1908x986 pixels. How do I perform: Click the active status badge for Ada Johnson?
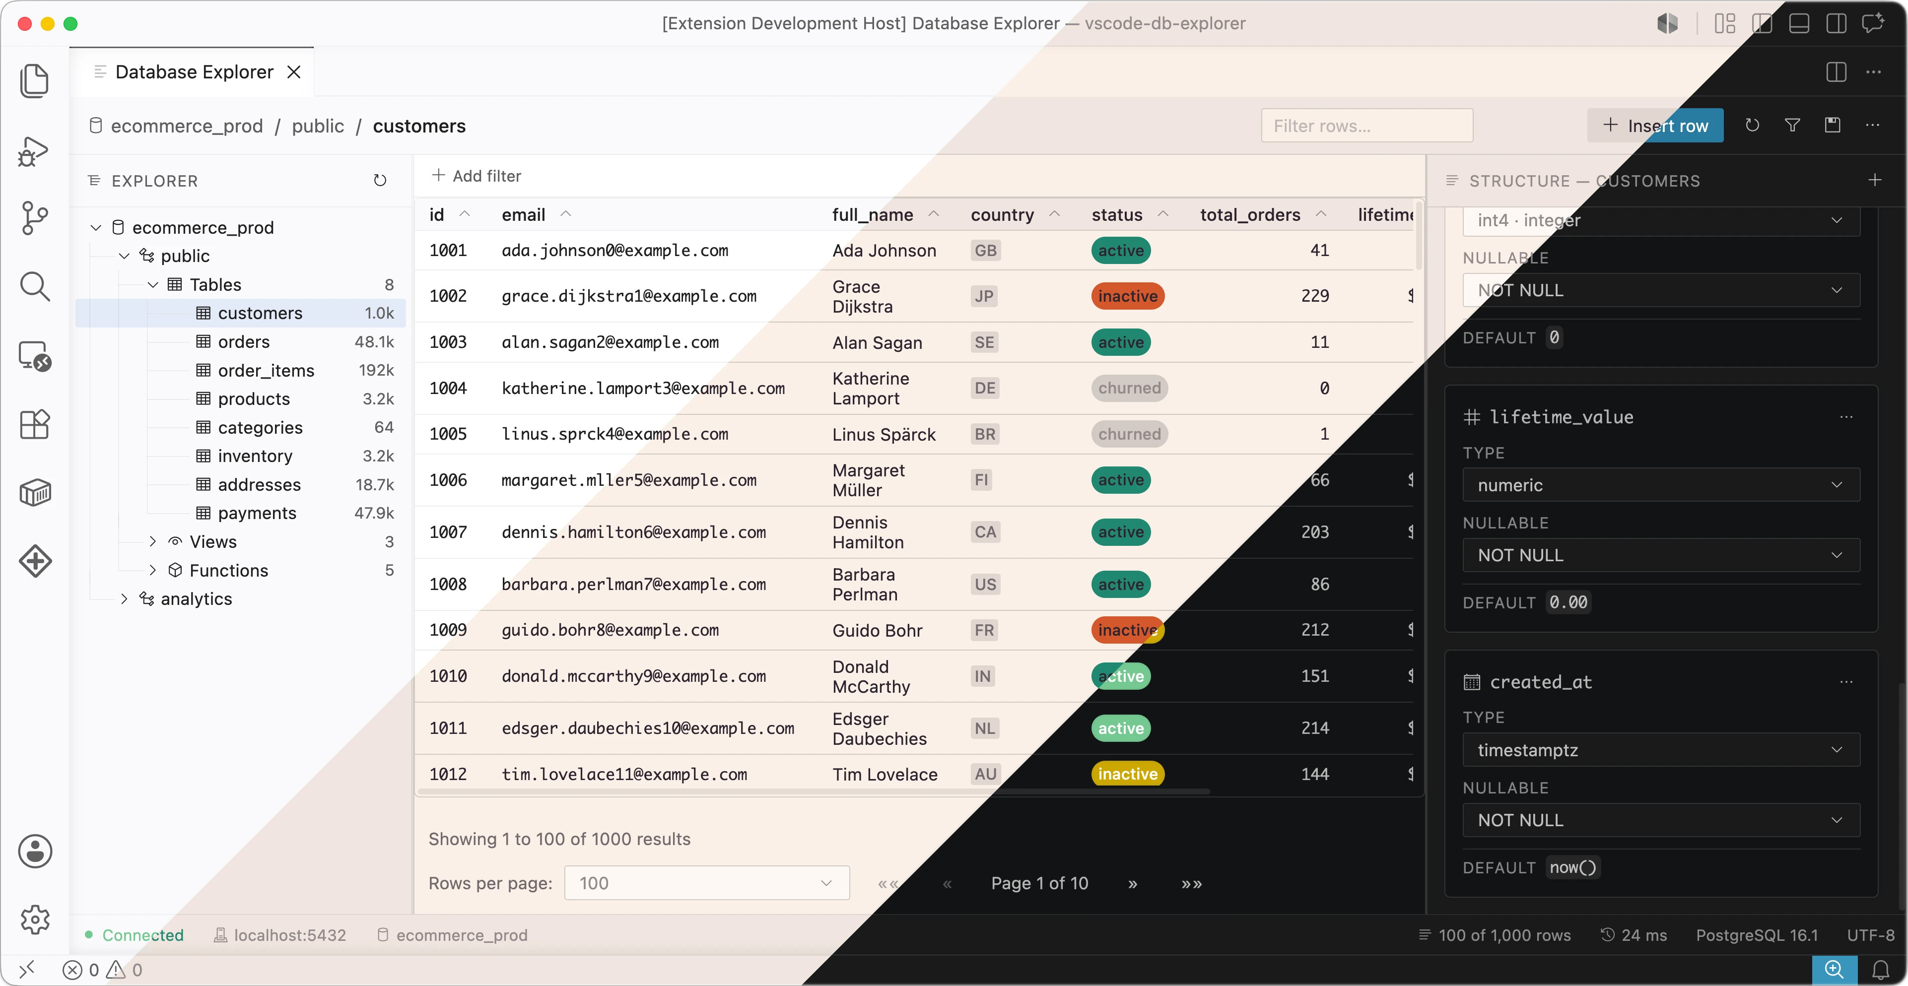pos(1121,251)
